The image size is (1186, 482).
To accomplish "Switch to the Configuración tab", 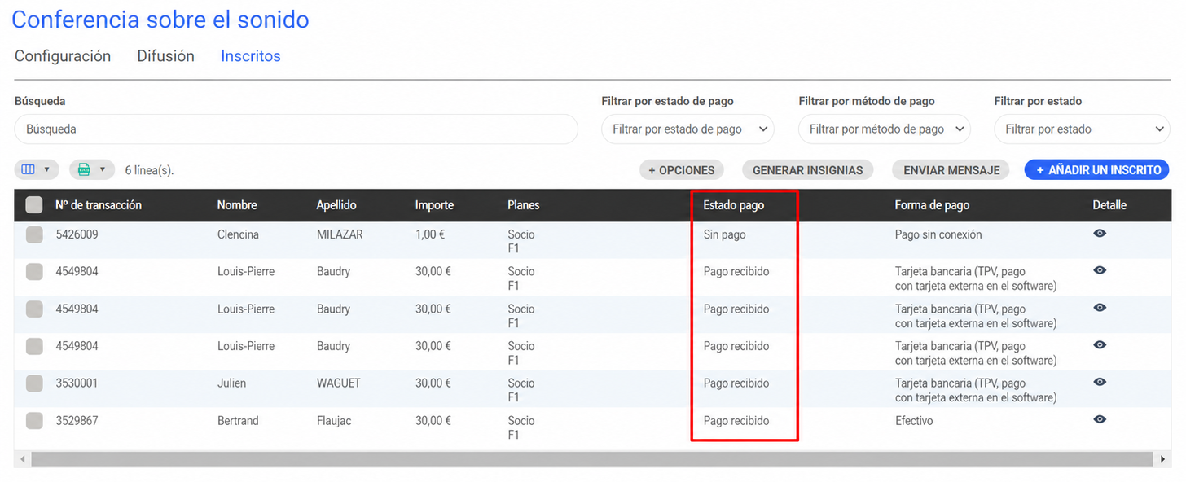I will 63,56.
